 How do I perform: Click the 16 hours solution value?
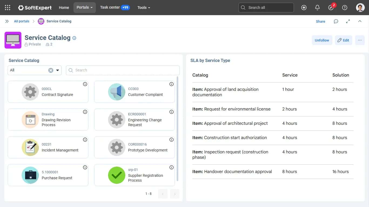click(x=340, y=172)
